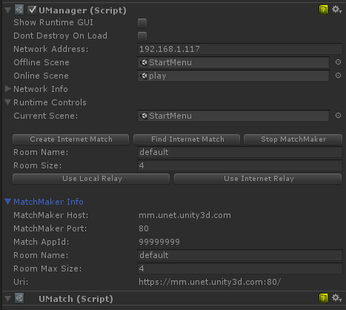Open UManager script help icon
This screenshot has height=310, width=346.
[x=323, y=10]
